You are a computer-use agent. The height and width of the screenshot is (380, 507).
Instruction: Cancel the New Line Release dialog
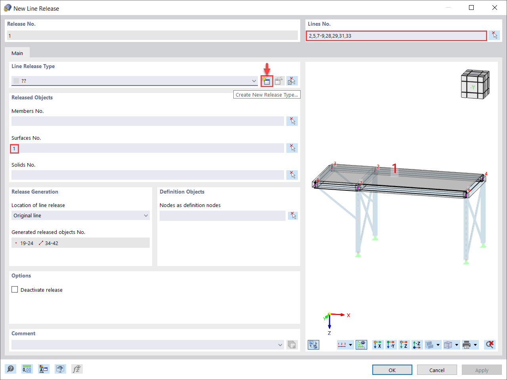pyautogui.click(x=436, y=370)
